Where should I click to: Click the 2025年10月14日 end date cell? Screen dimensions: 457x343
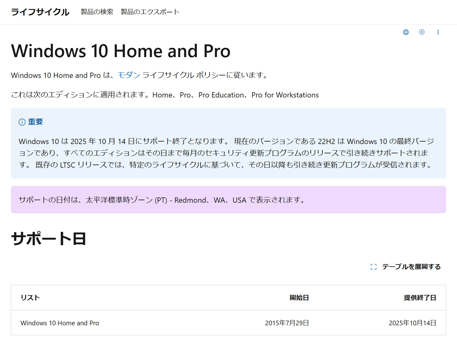[412, 323]
